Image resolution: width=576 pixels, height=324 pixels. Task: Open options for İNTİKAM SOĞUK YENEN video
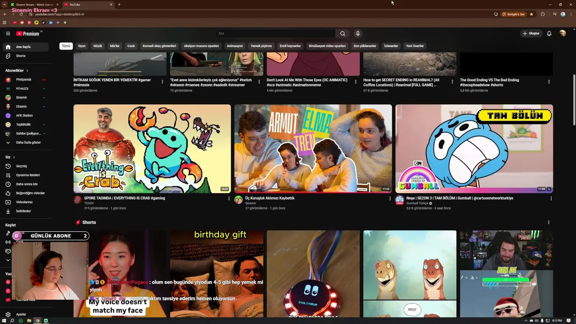[162, 82]
